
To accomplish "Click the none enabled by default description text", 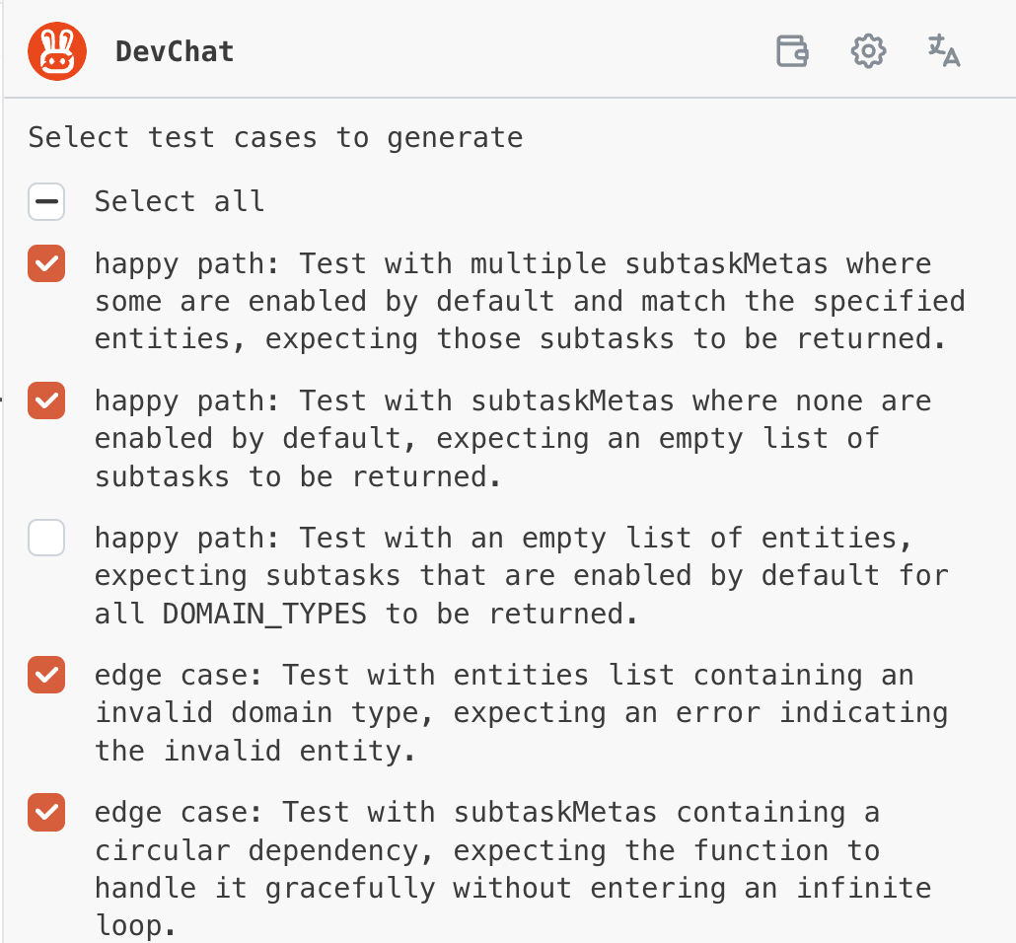I will point(513,439).
